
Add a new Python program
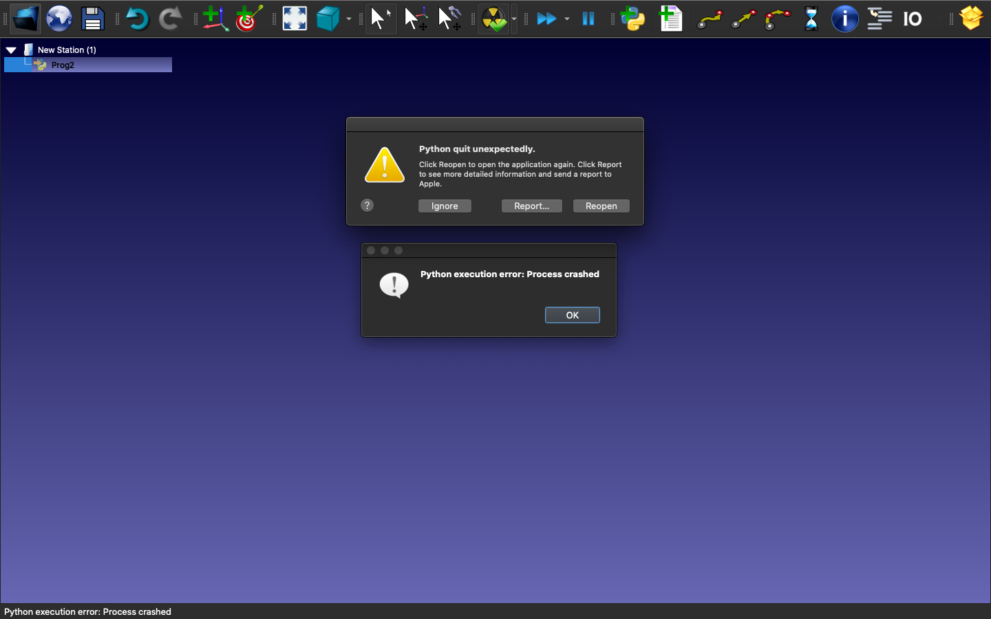coord(632,19)
